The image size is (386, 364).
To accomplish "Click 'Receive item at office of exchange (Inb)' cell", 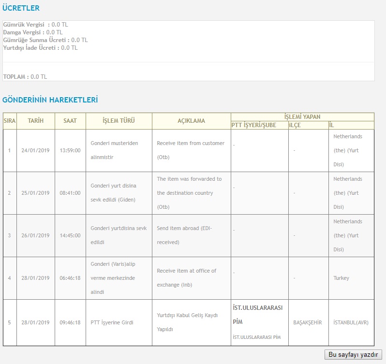I will [x=192, y=278].
